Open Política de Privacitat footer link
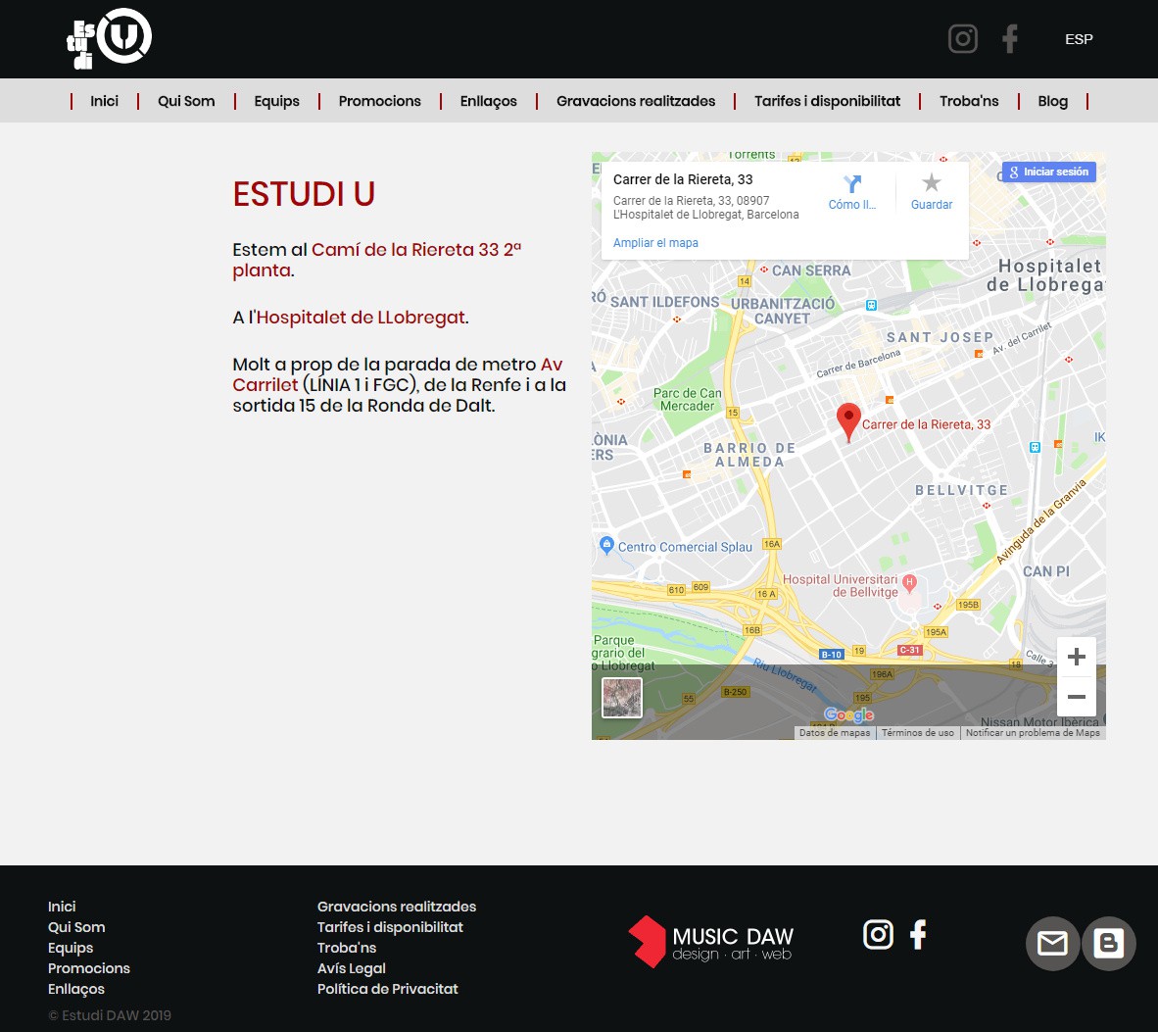1158x1032 pixels. click(x=387, y=989)
